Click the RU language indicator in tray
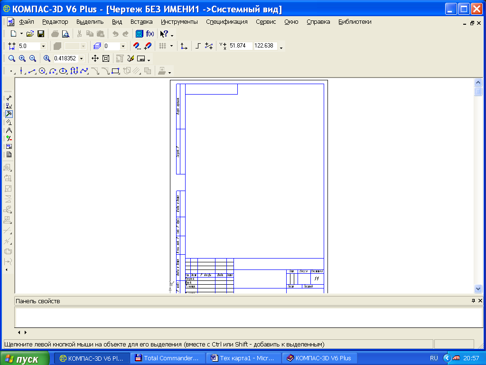The image size is (486, 365). 434,358
